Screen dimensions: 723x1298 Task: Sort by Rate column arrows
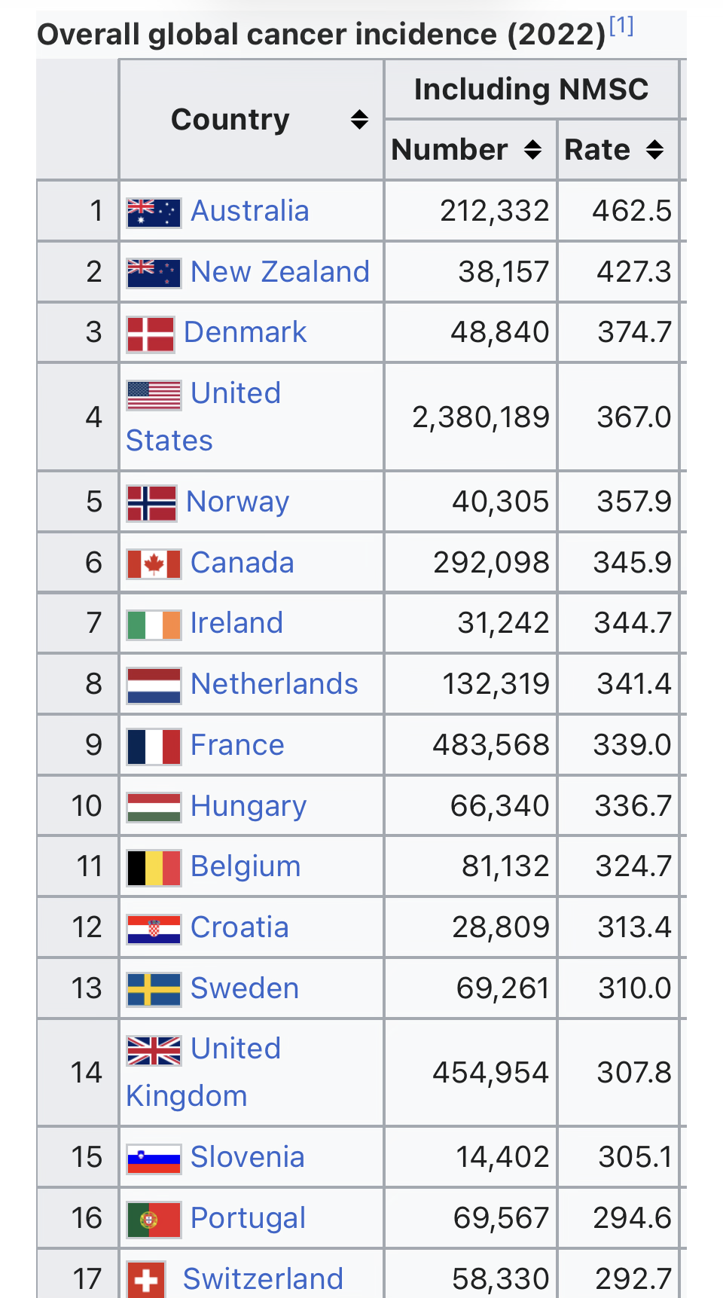coord(655,150)
